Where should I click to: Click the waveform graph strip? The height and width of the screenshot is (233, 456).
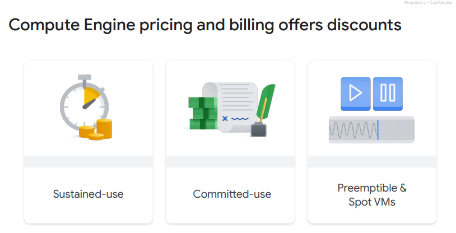(371, 130)
